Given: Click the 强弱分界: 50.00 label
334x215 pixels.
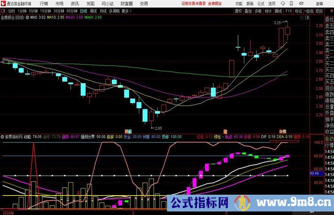Looking at the screenshot, I should click(93, 137).
